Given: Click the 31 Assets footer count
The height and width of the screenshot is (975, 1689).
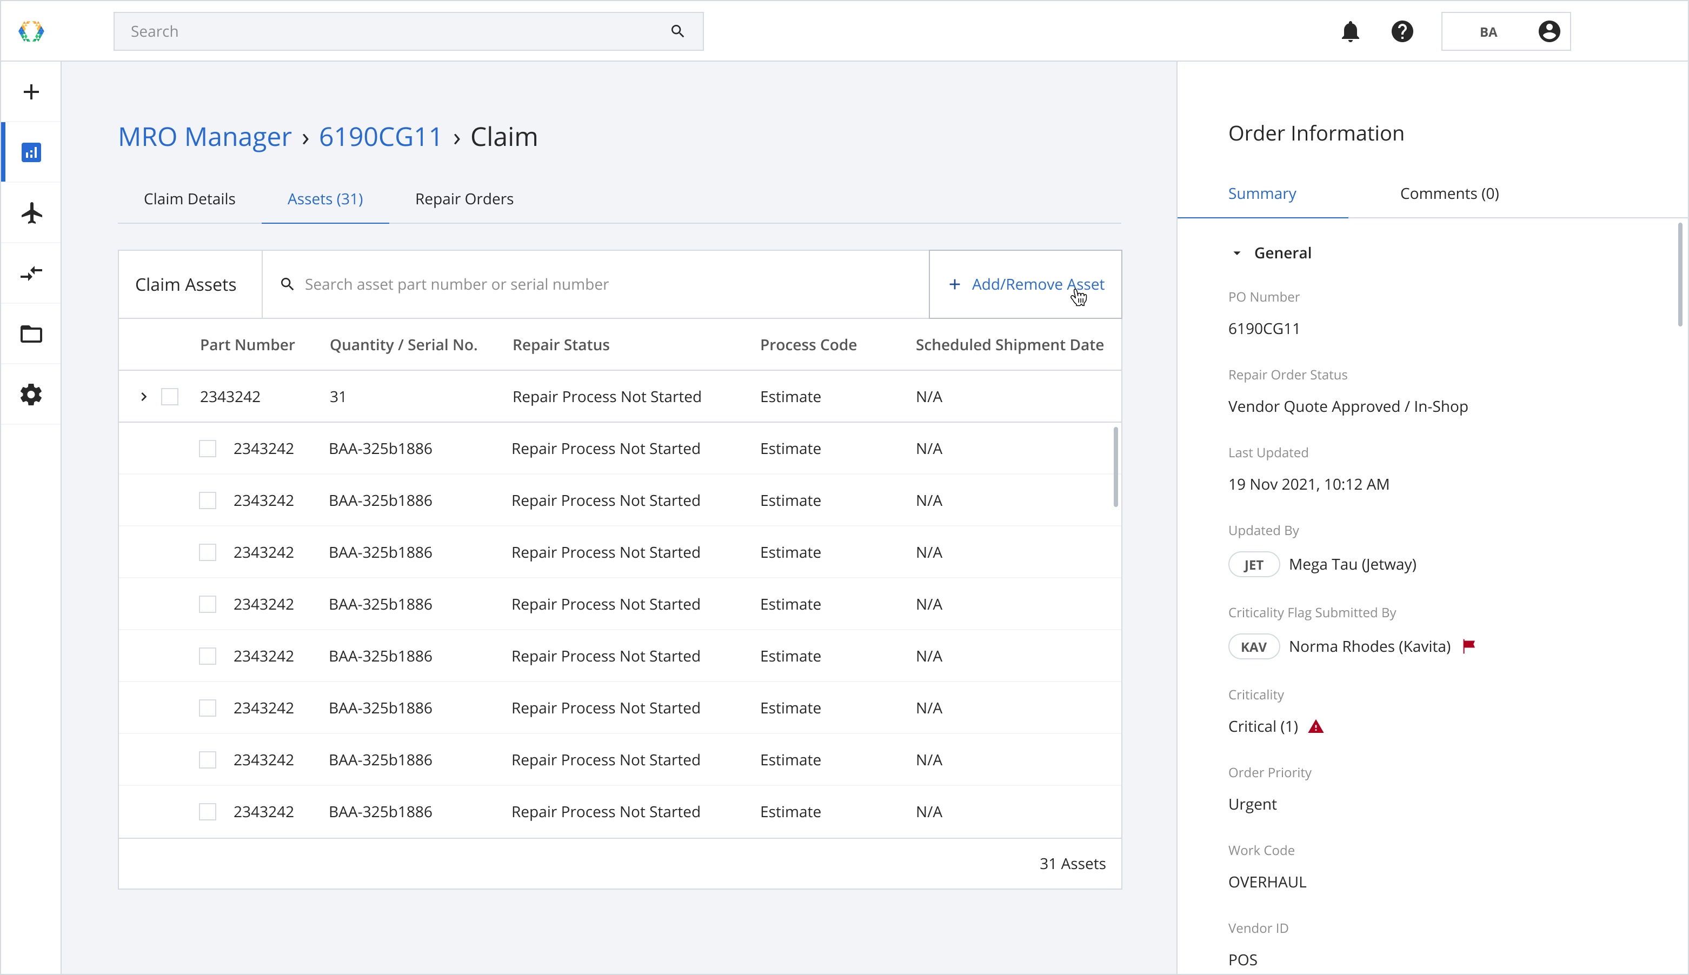Looking at the screenshot, I should 1072,864.
